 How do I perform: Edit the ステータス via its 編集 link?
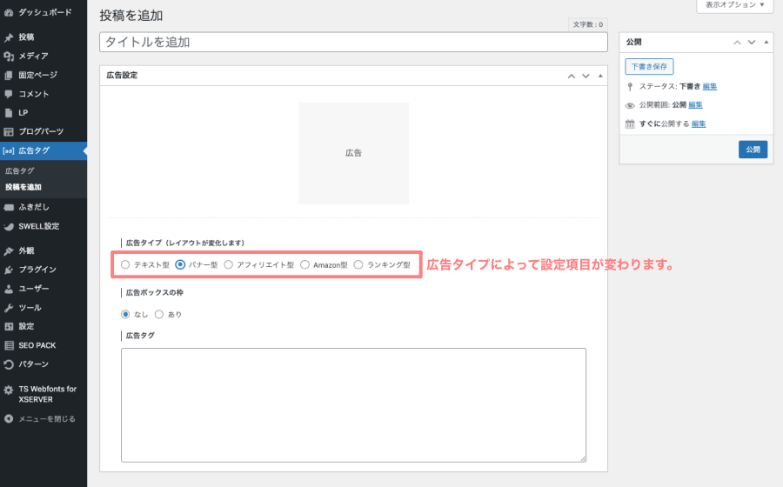[710, 87]
